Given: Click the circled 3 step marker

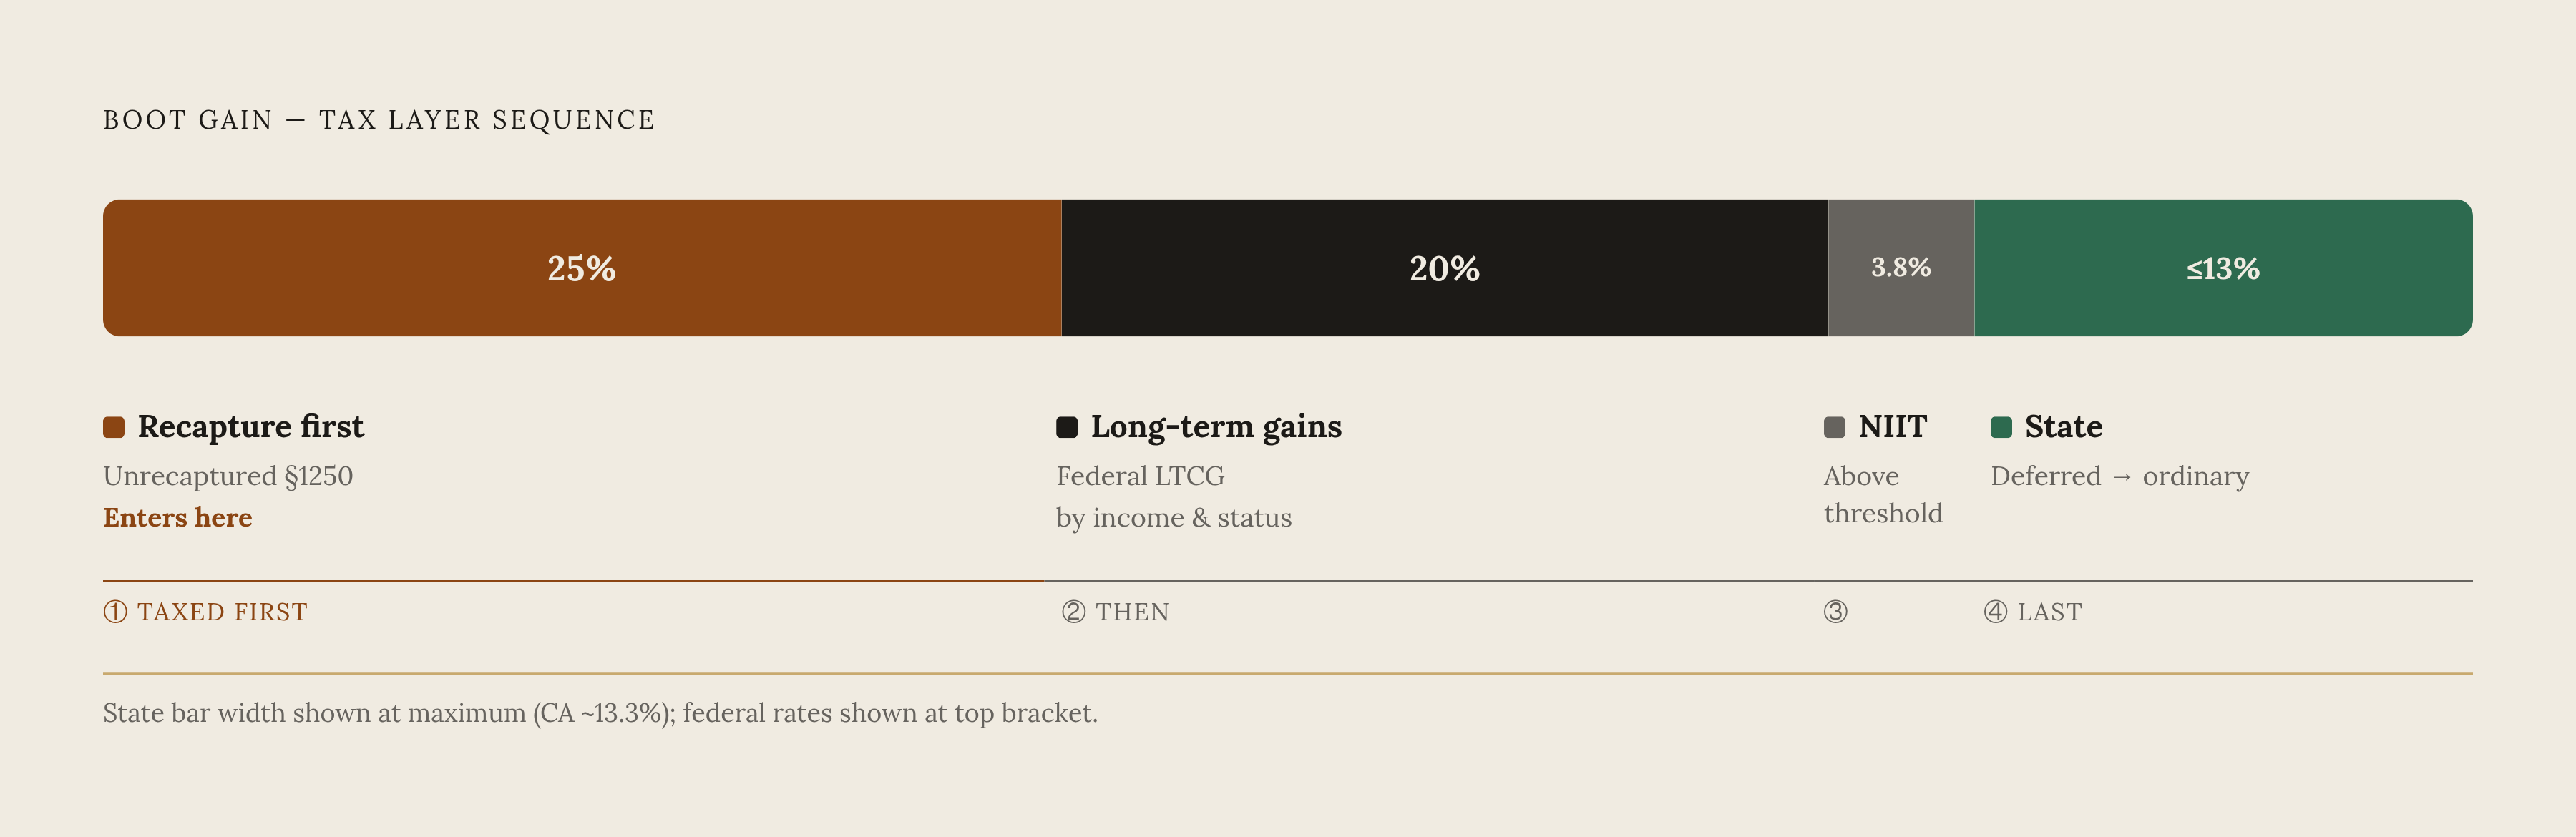Looking at the screenshot, I should (x=1835, y=612).
